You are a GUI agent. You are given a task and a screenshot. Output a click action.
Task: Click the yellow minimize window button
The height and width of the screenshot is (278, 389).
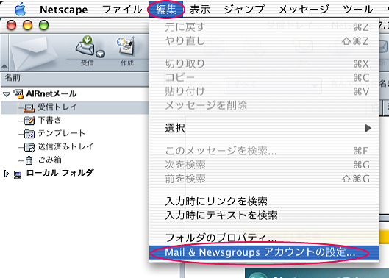(27, 26)
